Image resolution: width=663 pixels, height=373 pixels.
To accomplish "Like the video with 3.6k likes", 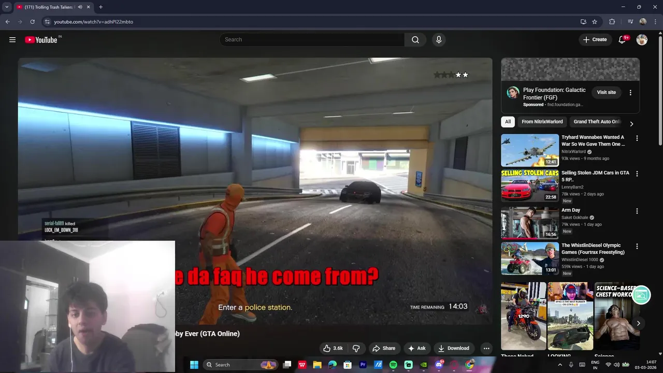I will [x=333, y=348].
